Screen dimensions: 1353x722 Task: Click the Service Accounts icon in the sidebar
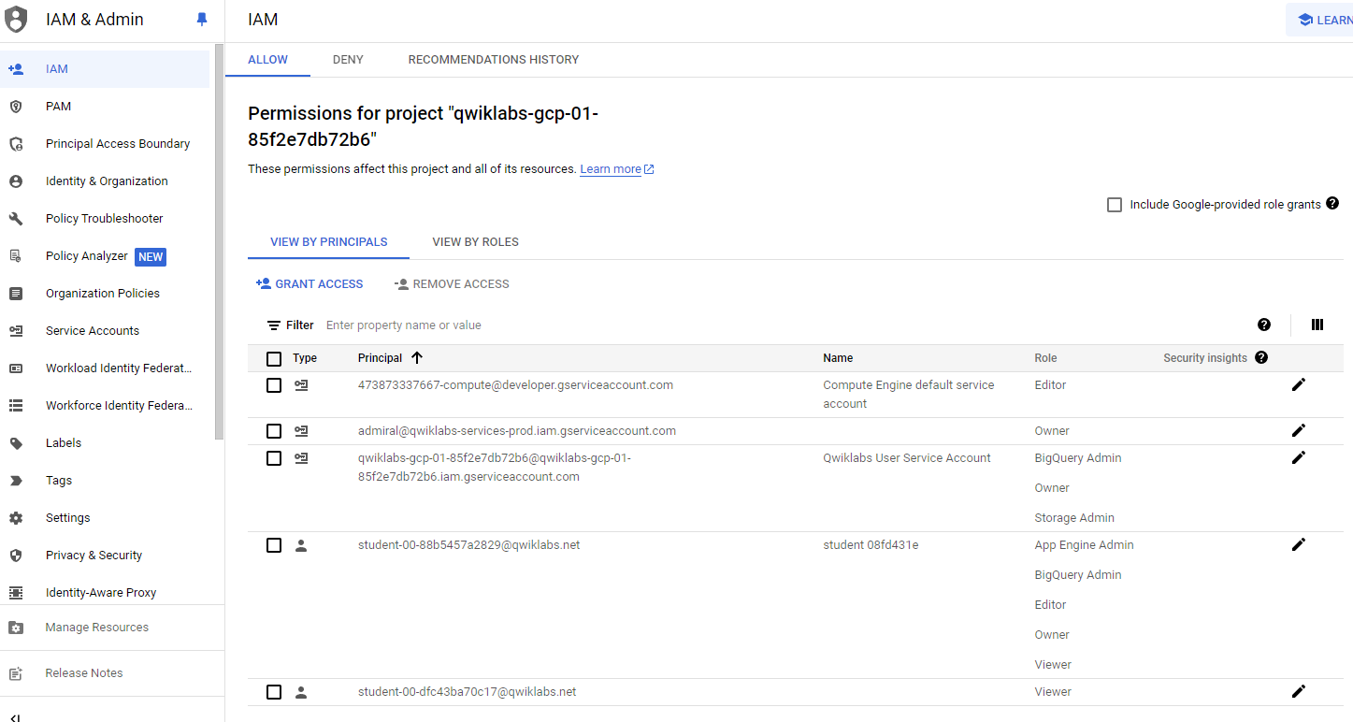click(x=16, y=331)
